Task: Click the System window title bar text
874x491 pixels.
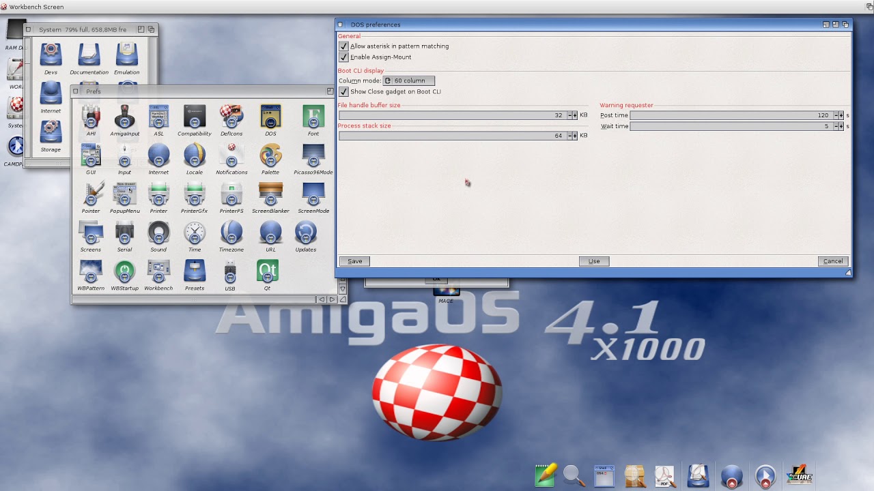Action: pyautogui.click(x=83, y=29)
